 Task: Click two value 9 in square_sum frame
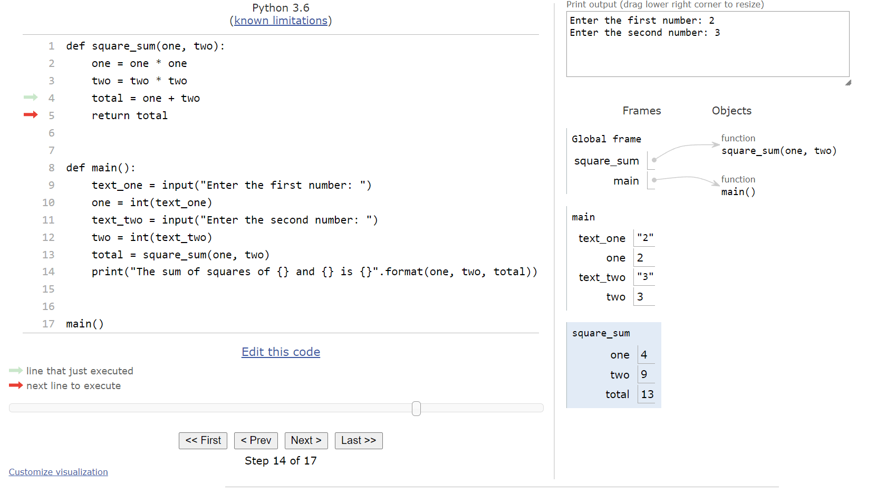[x=644, y=374]
